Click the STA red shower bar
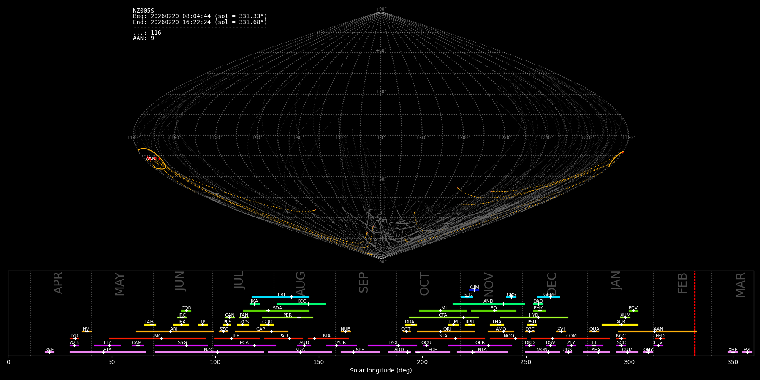The width and height of the screenshot is (760, 380). coord(443,339)
